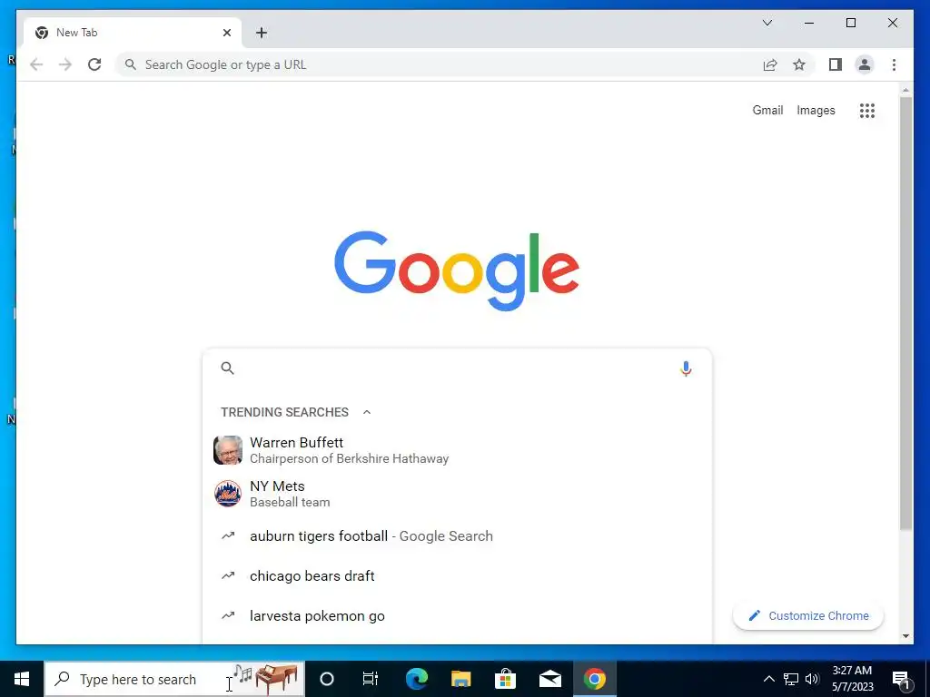Open the volume tray icon
The width and height of the screenshot is (930, 697).
pyautogui.click(x=813, y=679)
